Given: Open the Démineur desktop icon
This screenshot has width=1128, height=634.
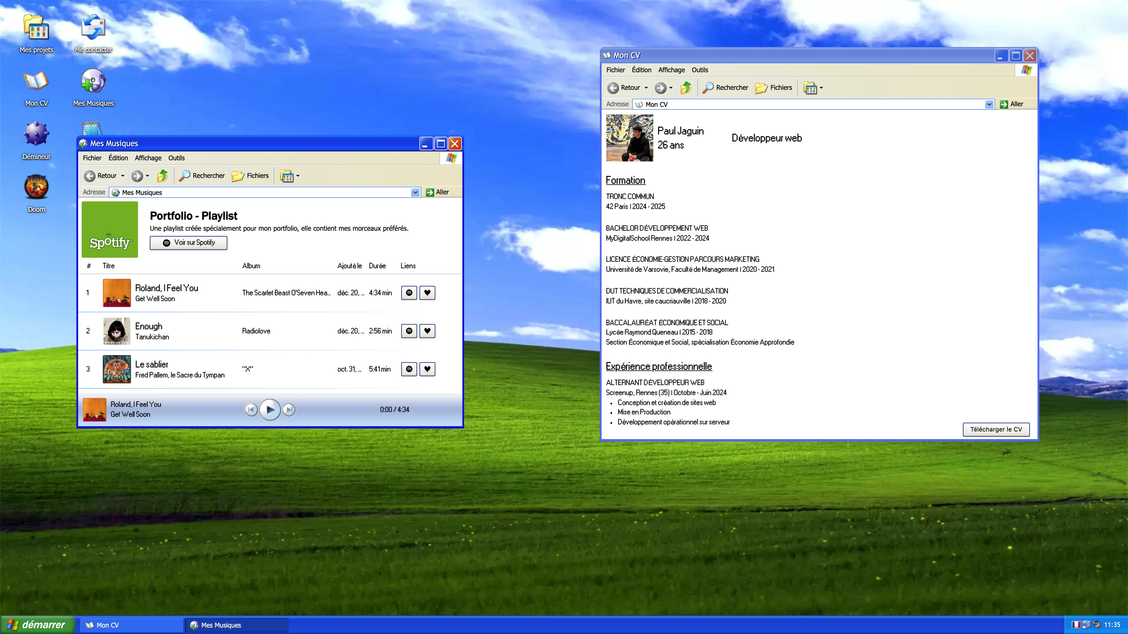Looking at the screenshot, I should point(36,134).
